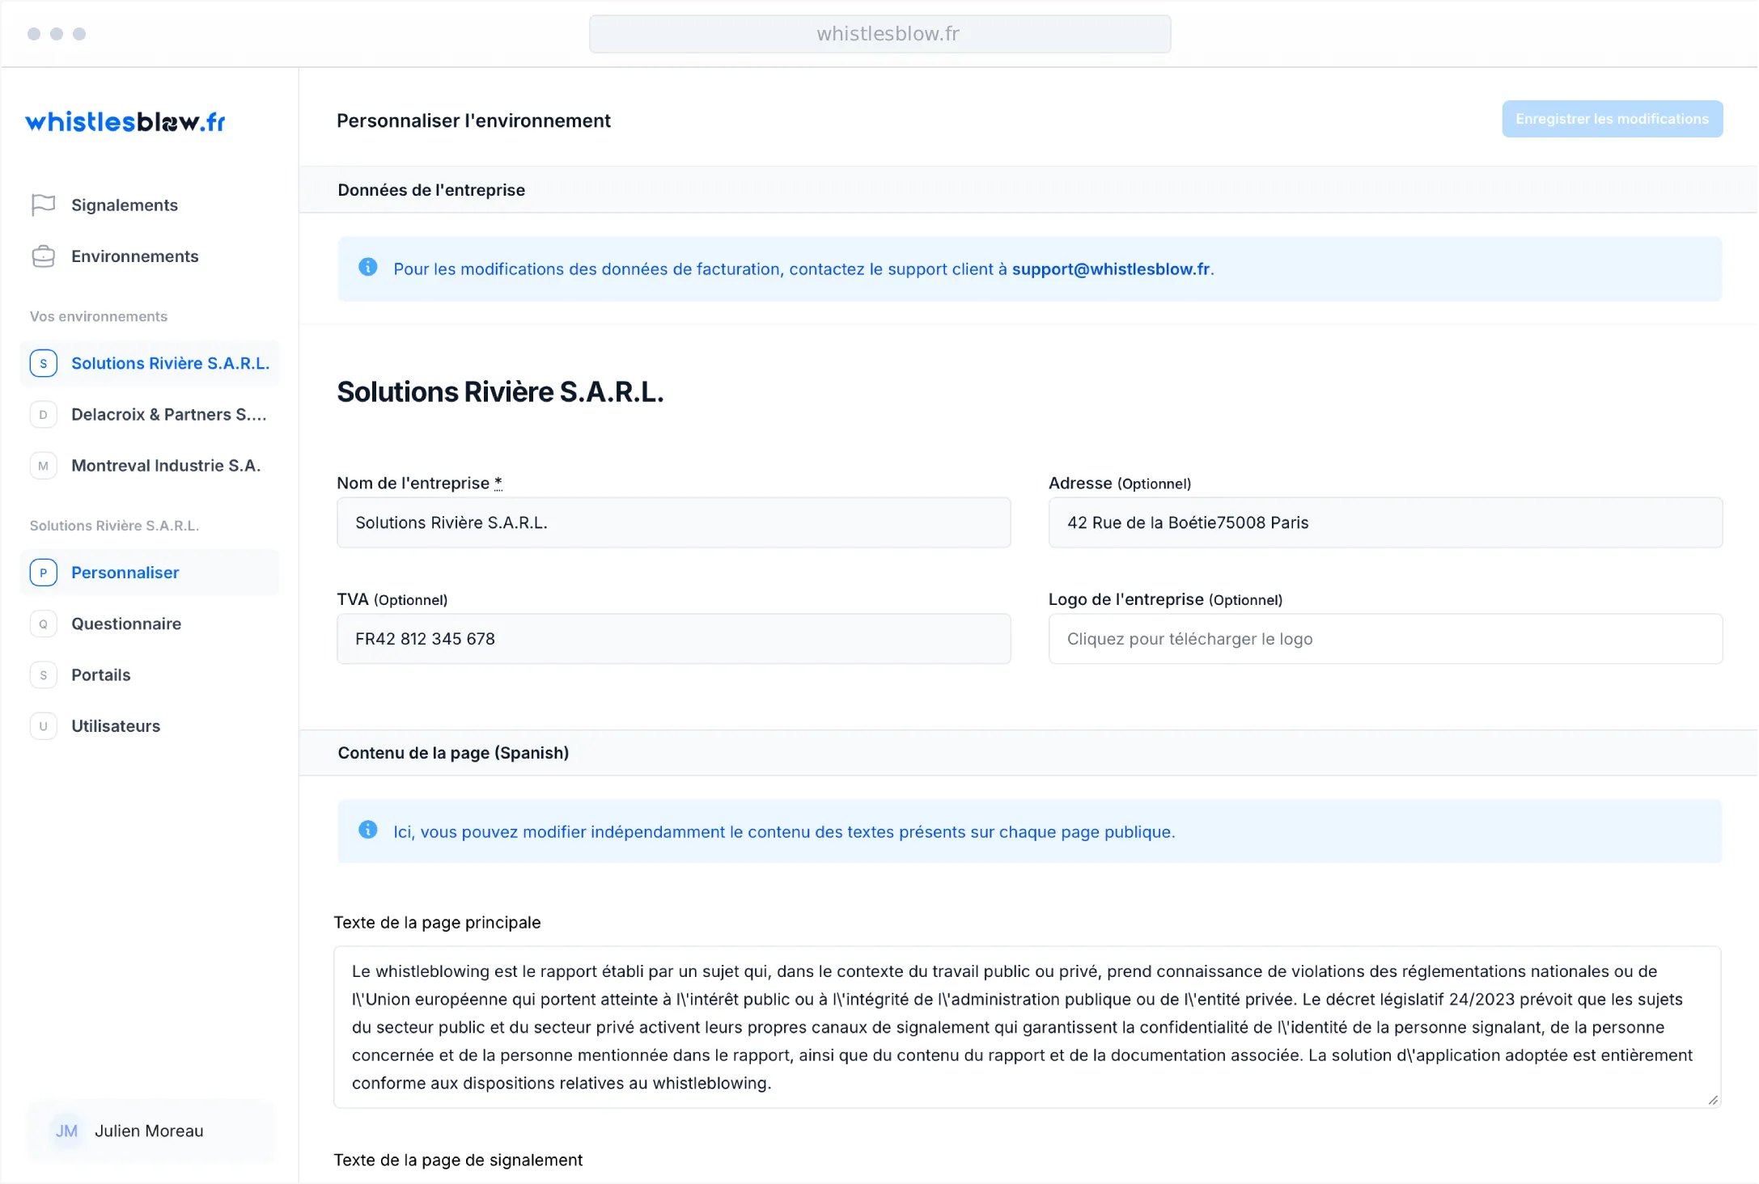Click the Nom de l'entreprise field
The image size is (1759, 1184).
pyautogui.click(x=673, y=522)
